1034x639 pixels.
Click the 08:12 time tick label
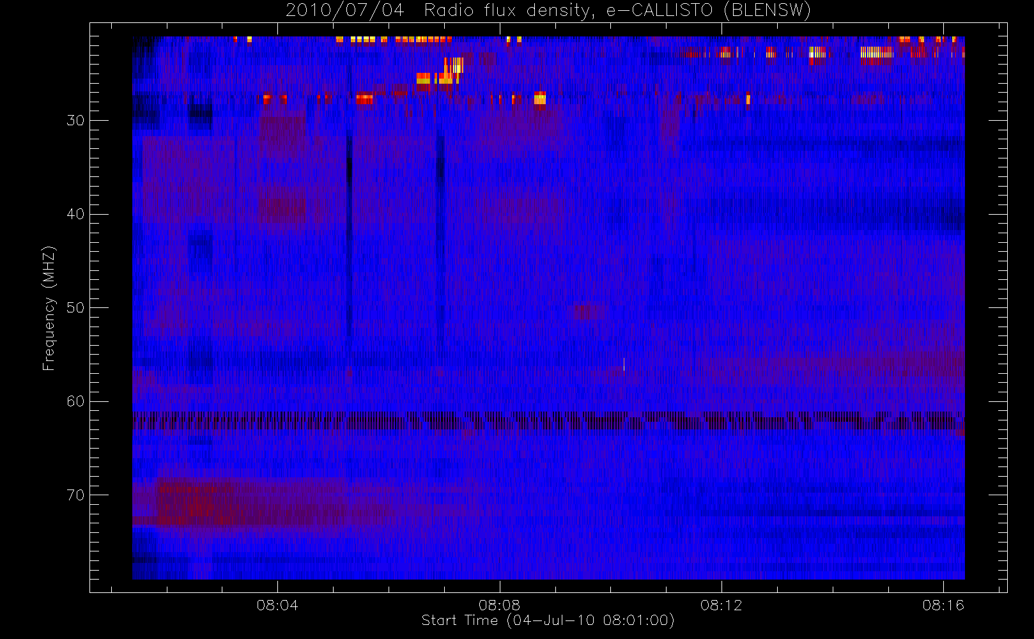721,605
